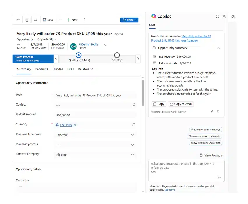Give thumbs down to Copilot summary
248x204 pixels.
(x=218, y=112)
